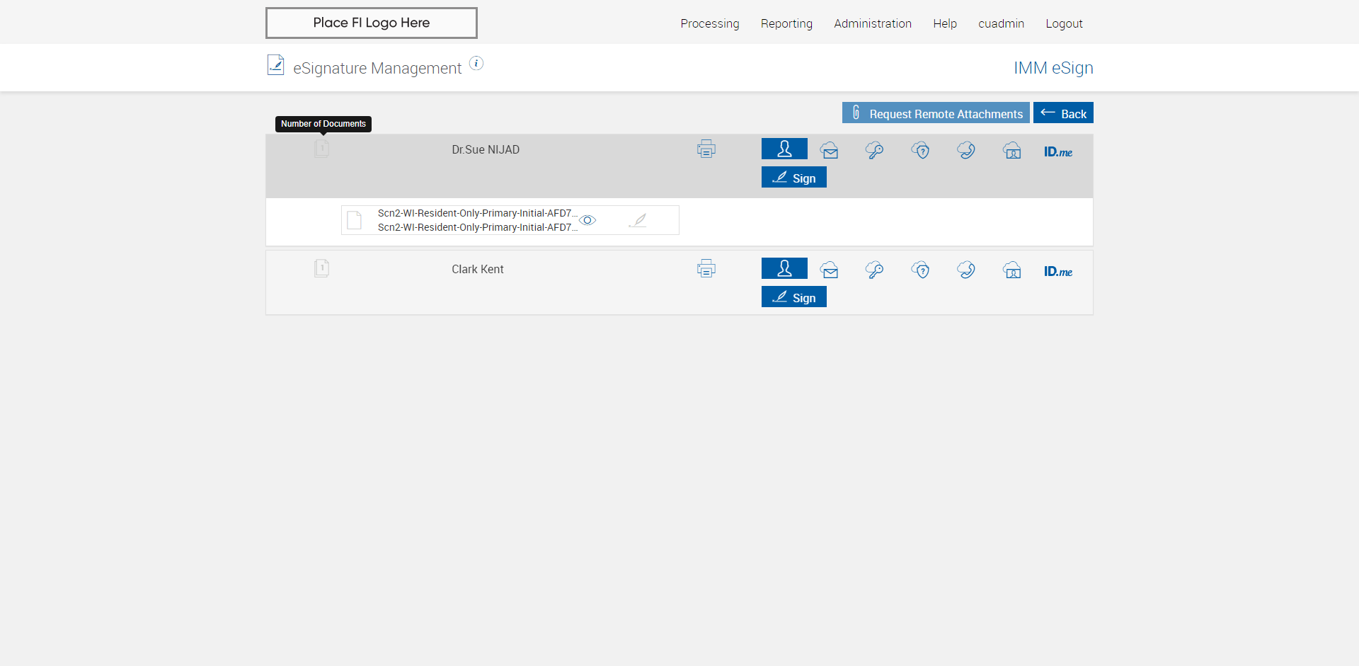Viewport: 1359px width, 666px height.
Task: Go Back using the Back button
Action: pyautogui.click(x=1063, y=113)
